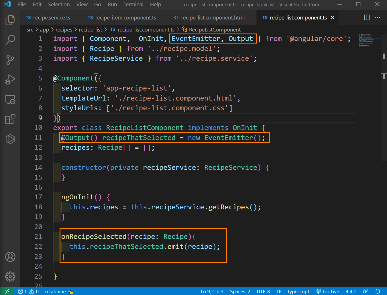The height and width of the screenshot is (295, 387).
Task: Open the Extensions view
Action: point(10,119)
